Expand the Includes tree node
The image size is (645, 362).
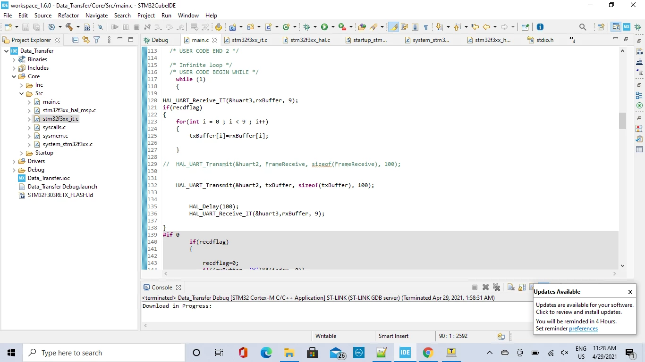[x=14, y=68]
